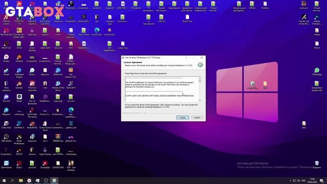The width and height of the screenshot is (327, 184).
Task: Select StarCraft II desktop icon
Action: tap(71, 85)
